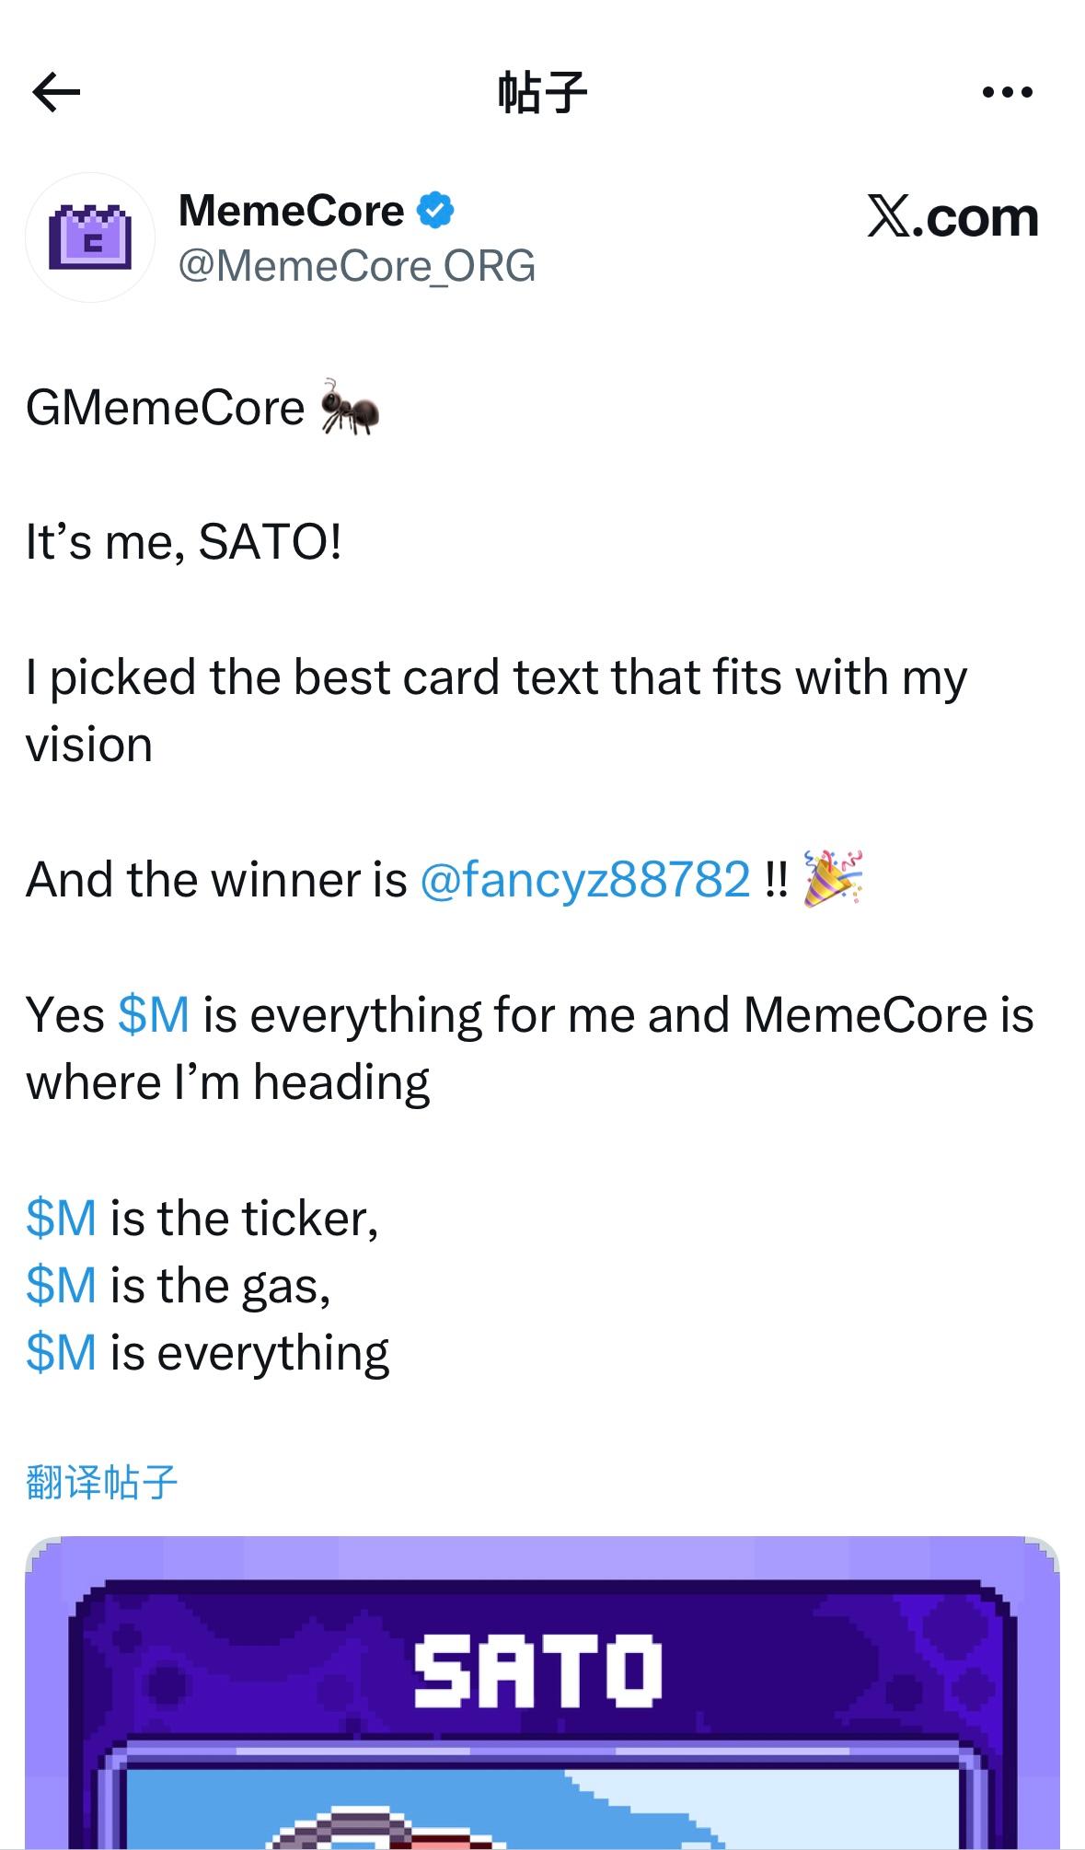Open the SATO card image
Viewport: 1085px width, 1850px height.
pyautogui.click(x=542, y=1749)
